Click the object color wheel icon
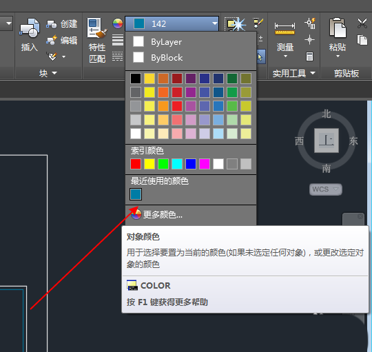Screen dimensions: 372x352 click(x=118, y=23)
